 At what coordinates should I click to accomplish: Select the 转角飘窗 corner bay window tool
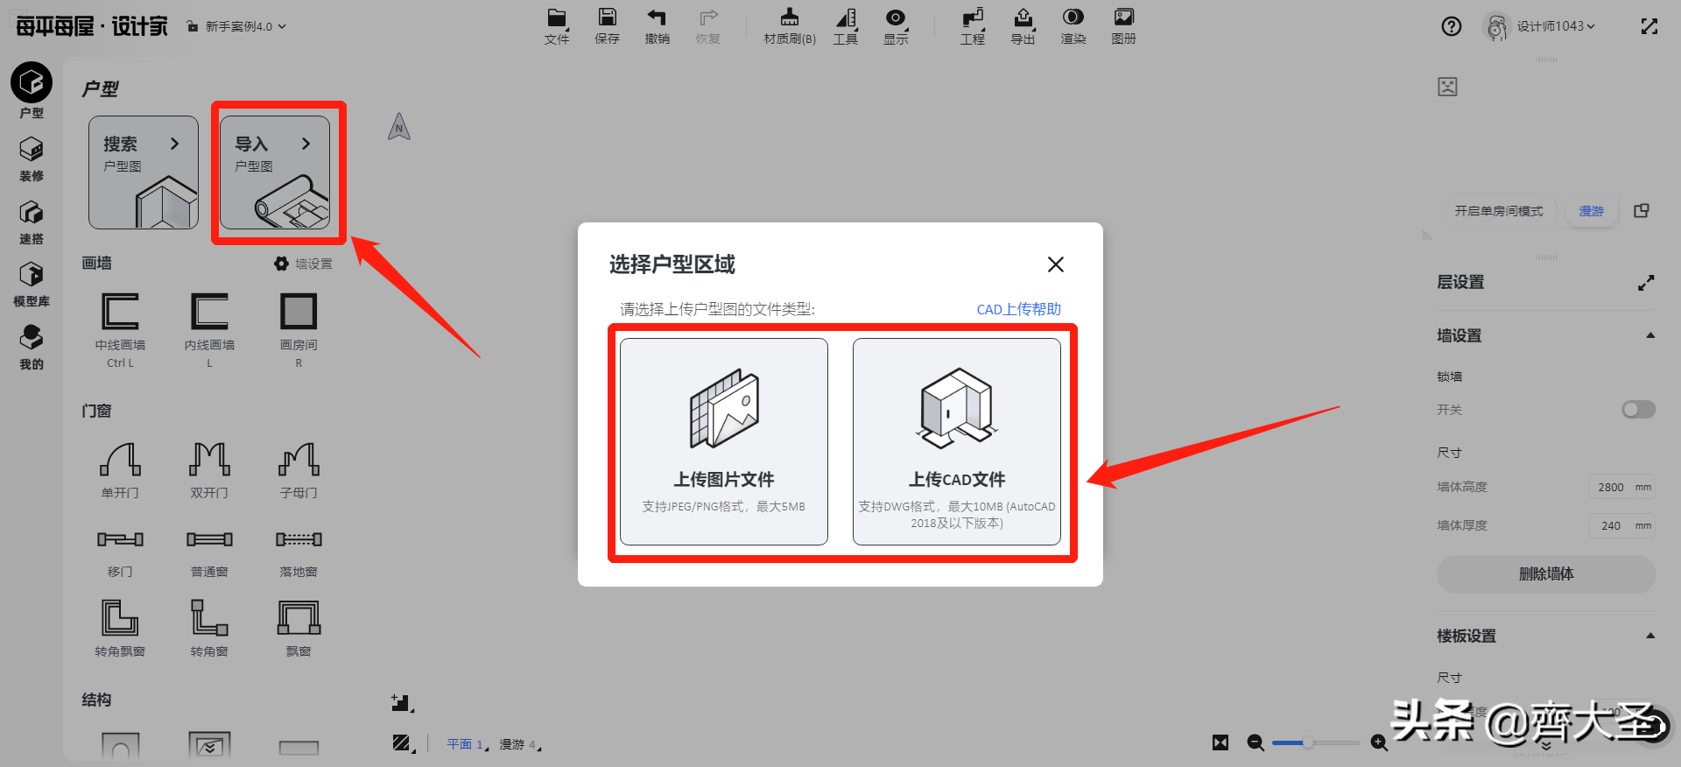pyautogui.click(x=120, y=628)
